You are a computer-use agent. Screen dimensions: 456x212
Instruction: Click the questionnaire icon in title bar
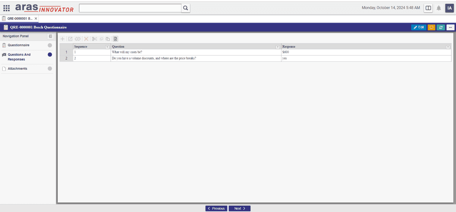(6, 27)
